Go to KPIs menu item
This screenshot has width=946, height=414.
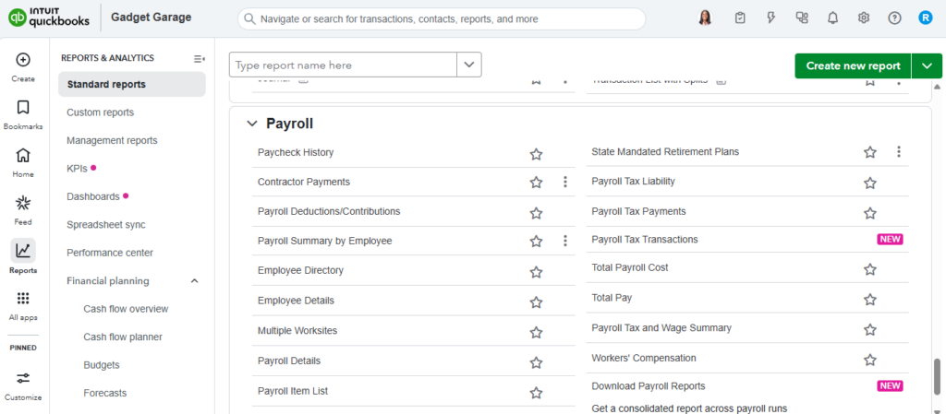(78, 169)
